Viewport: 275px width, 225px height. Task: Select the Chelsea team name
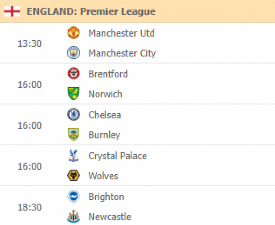[105, 115]
